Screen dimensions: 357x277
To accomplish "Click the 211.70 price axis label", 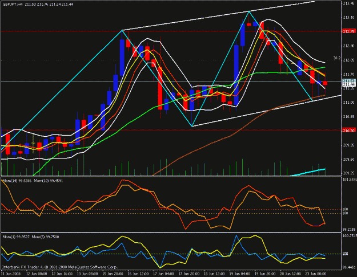I will pyautogui.click(x=348, y=74).
